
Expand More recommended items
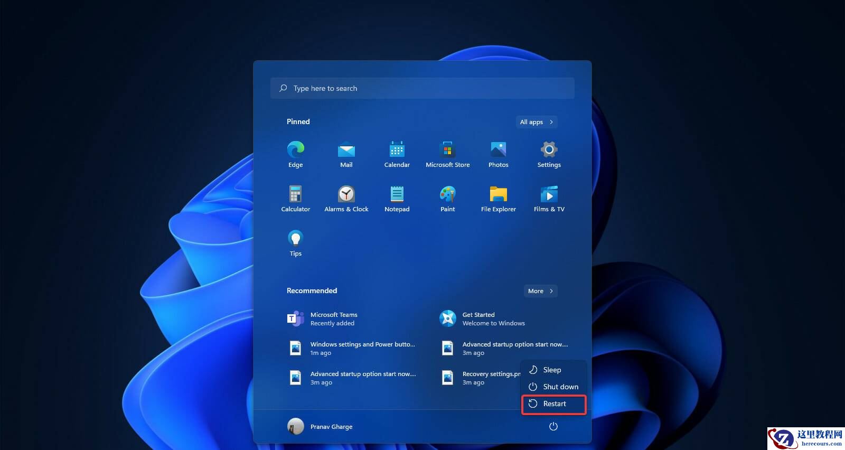pyautogui.click(x=541, y=291)
